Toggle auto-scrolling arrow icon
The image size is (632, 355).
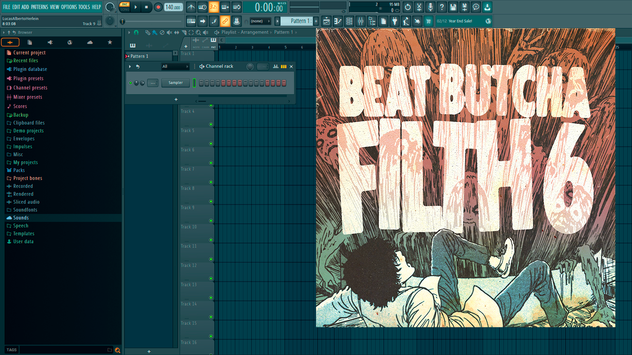tap(202, 21)
